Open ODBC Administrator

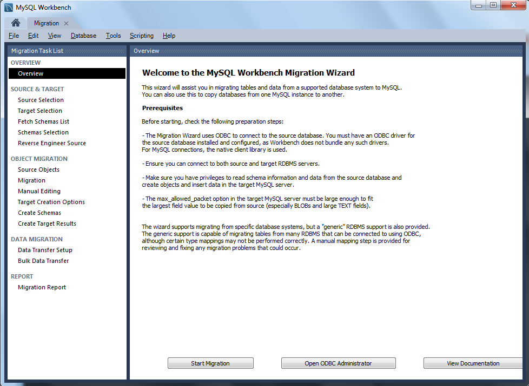pos(339,363)
